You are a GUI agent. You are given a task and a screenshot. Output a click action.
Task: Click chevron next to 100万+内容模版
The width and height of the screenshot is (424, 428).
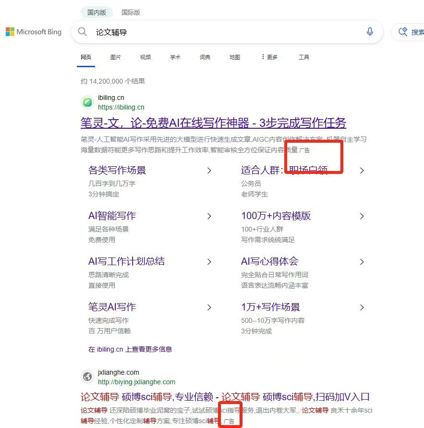click(x=362, y=216)
